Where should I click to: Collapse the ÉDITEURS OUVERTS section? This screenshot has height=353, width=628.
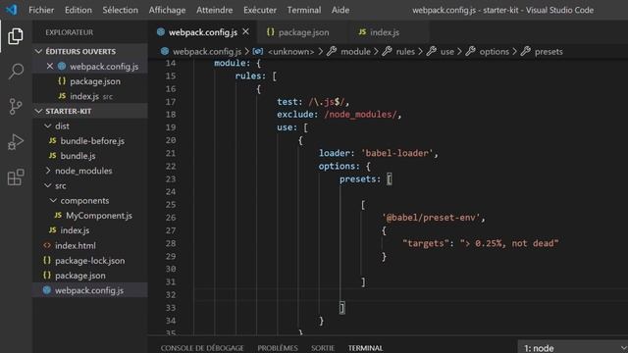coord(90,51)
